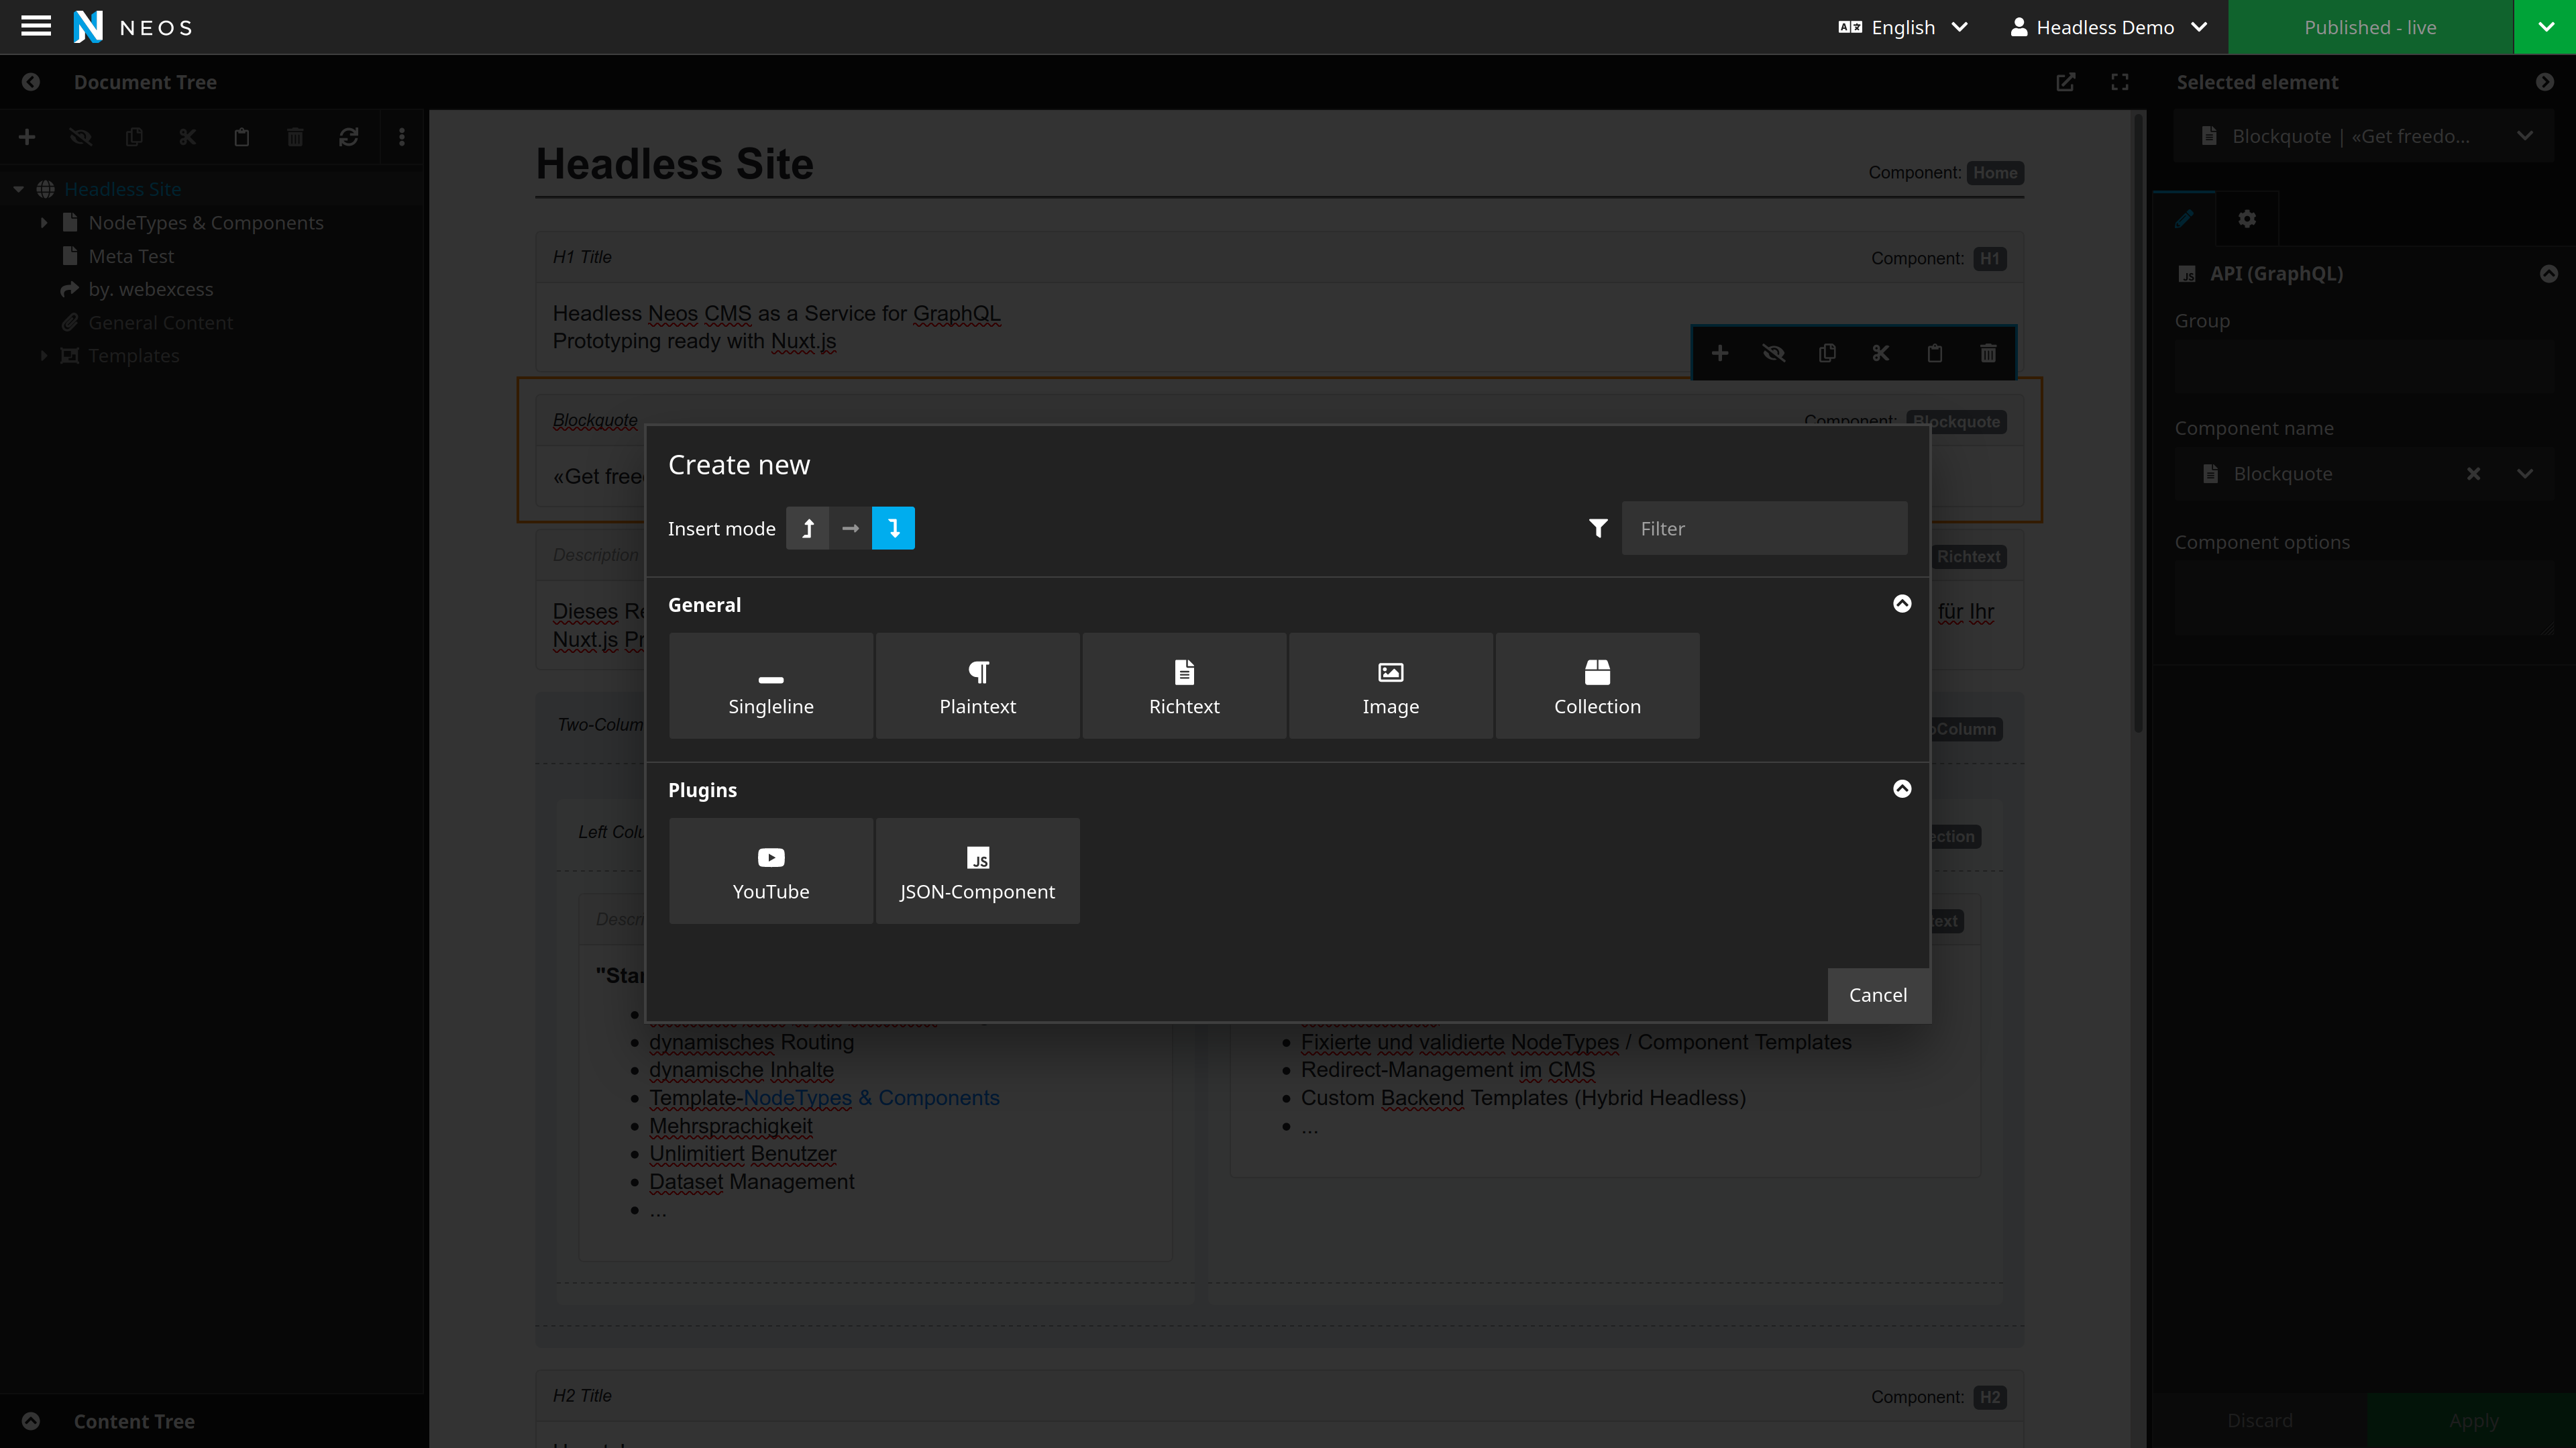This screenshot has width=2576, height=1448.
Task: Switch to gear settings tab
Action: pos(2247,218)
